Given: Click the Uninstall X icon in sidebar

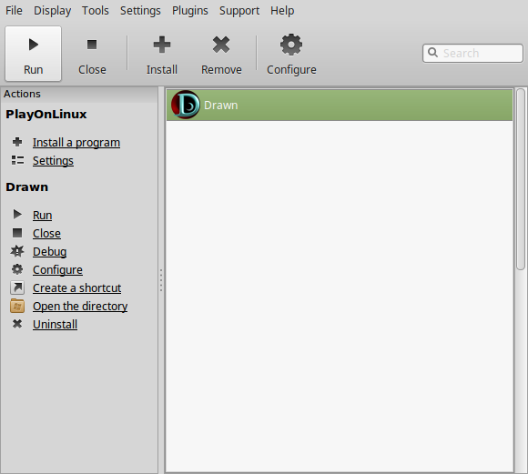Looking at the screenshot, I should (x=17, y=324).
